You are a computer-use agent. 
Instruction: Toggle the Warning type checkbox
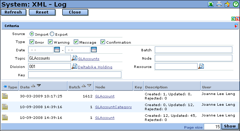50,42
